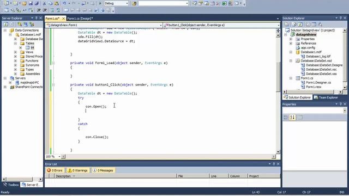Click the Properties panel Categorized icon

286,117
